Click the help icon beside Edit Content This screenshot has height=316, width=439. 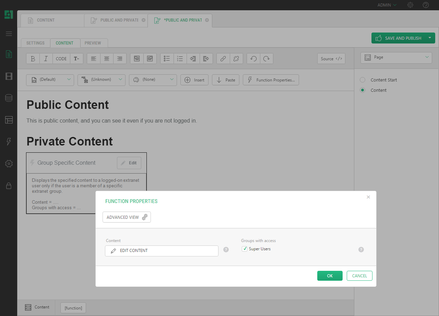(226, 250)
